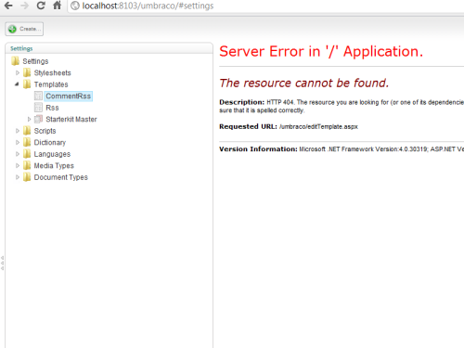The image size is (464, 348).
Task: Select the Templates tree item
Action: (x=51, y=84)
